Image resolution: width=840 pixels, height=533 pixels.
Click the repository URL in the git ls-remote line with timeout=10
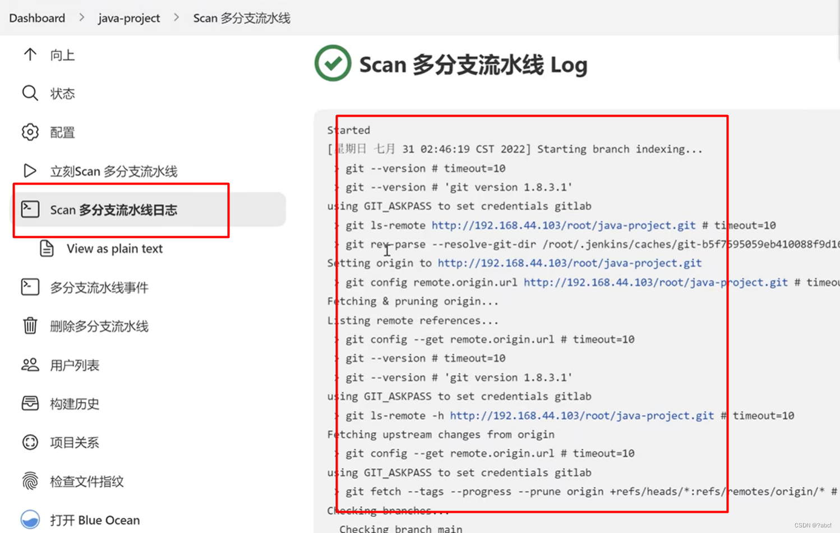(564, 225)
